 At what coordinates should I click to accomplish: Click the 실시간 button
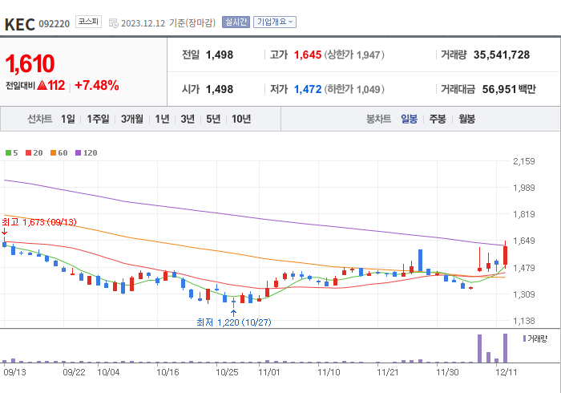click(236, 22)
